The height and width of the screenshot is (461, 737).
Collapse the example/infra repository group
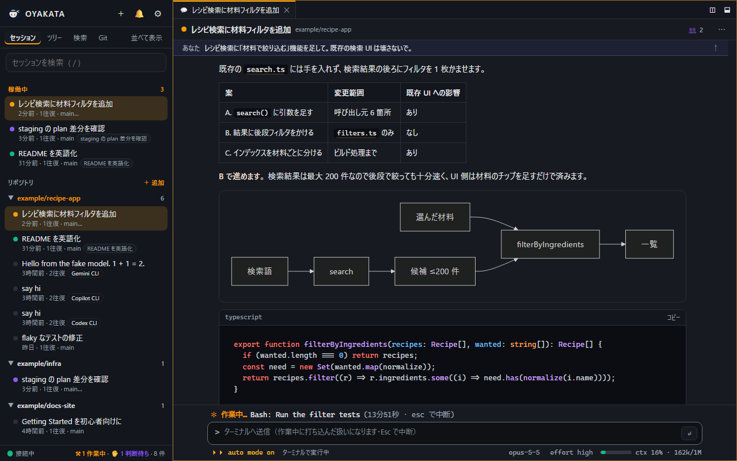[11, 364]
